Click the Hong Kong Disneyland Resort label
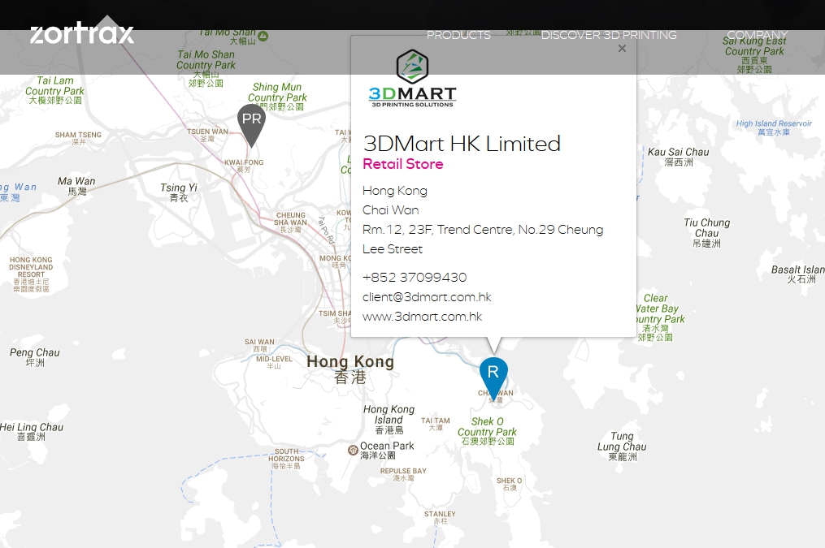This screenshot has width=825, height=548. pos(31,274)
